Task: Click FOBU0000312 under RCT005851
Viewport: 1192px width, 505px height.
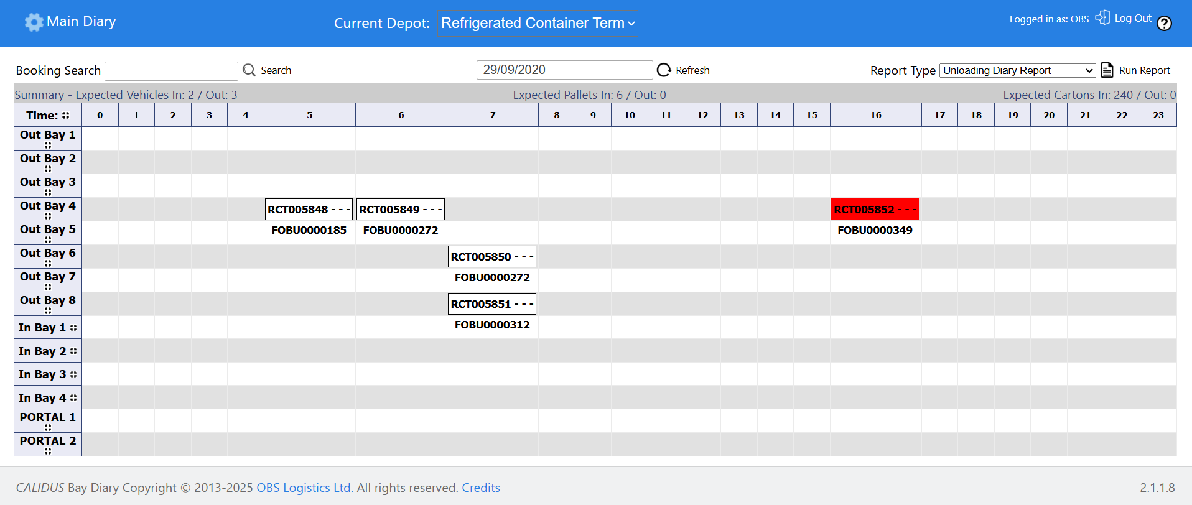Action: [x=492, y=325]
